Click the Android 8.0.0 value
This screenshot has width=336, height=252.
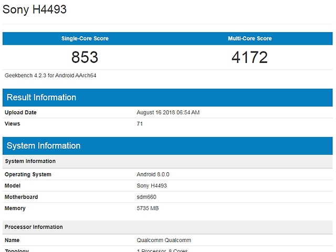tap(153, 174)
